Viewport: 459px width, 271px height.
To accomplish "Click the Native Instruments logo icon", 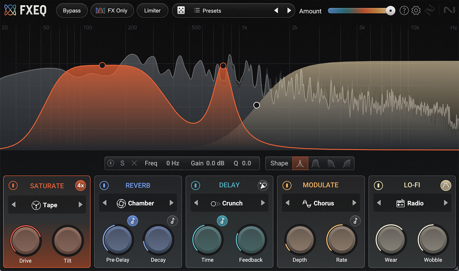I will coord(449,10).
